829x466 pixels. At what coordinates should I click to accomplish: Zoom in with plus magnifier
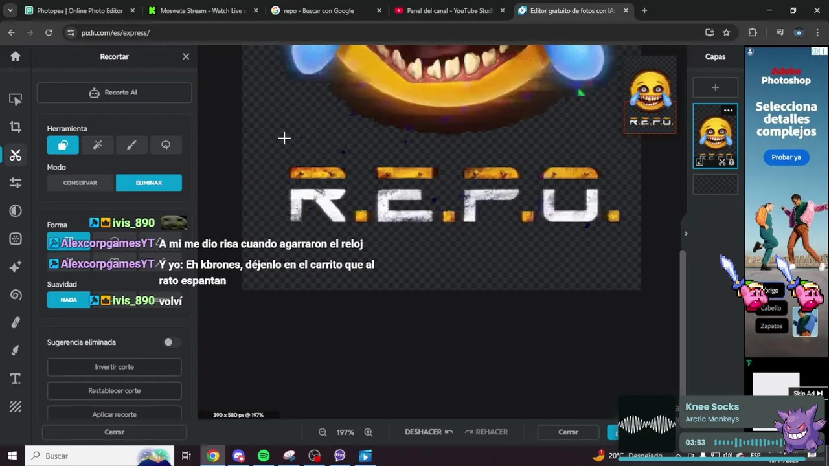[368, 432]
